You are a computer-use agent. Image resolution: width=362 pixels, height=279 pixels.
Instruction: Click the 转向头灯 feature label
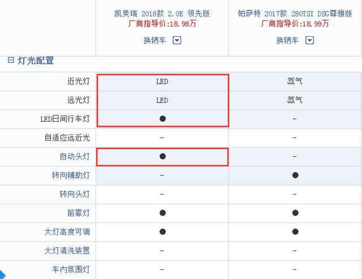click(75, 194)
